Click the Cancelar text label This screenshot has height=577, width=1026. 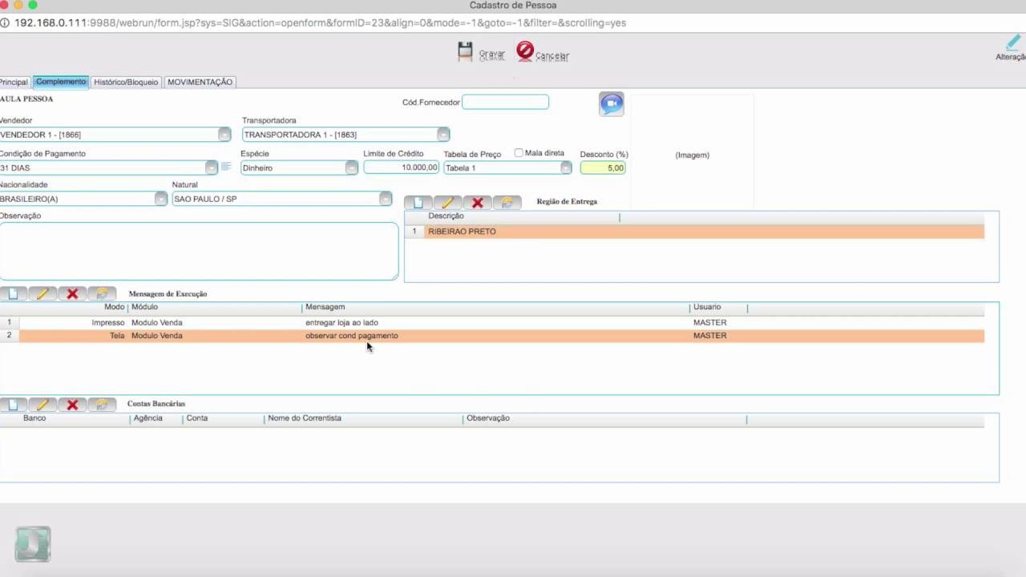pyautogui.click(x=552, y=56)
